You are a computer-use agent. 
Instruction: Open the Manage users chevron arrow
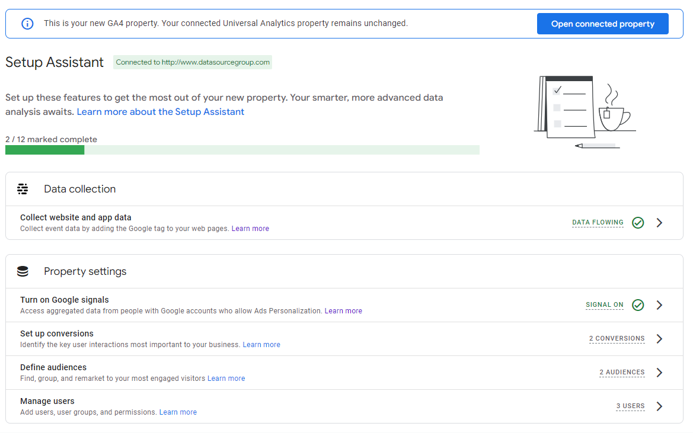coord(659,406)
